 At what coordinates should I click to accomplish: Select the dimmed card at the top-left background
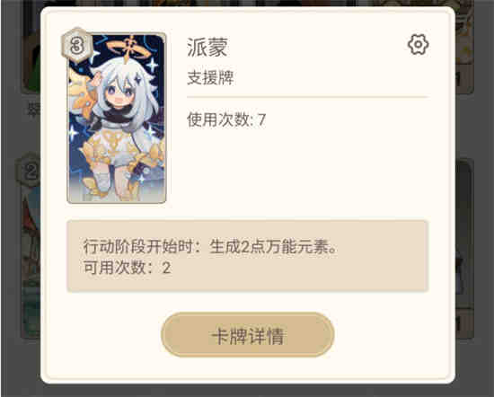[31, 48]
